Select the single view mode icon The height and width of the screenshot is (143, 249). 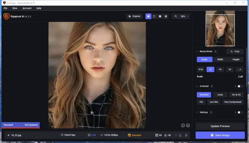pyautogui.click(x=148, y=16)
